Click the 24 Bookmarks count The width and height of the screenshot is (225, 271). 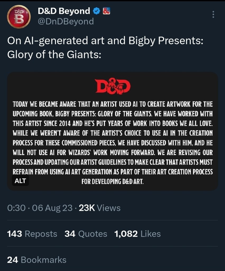point(37,260)
